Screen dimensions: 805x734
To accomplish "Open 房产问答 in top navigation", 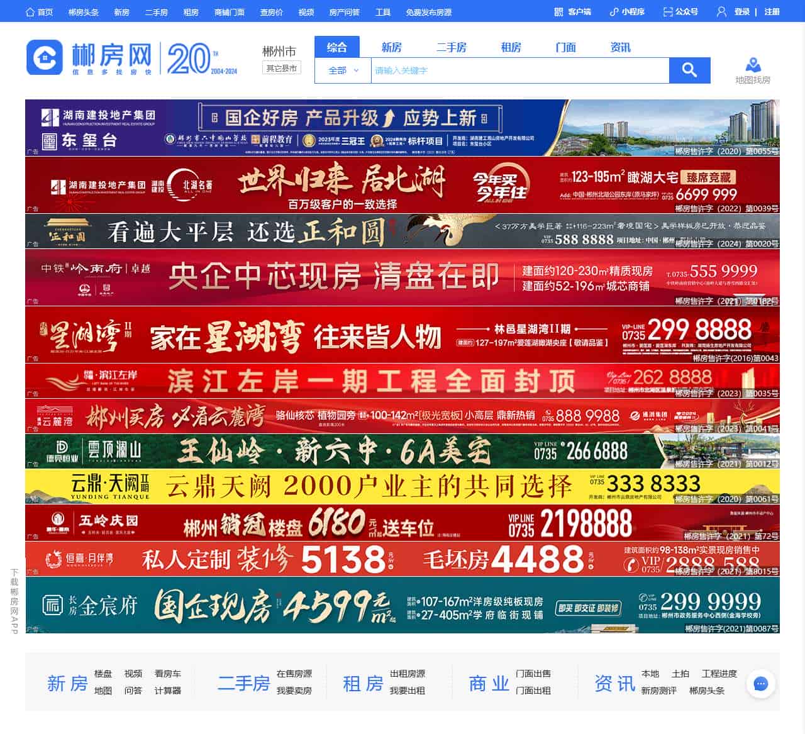I will click(345, 12).
